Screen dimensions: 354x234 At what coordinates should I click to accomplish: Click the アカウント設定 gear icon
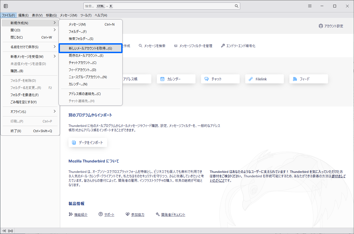click(321, 26)
